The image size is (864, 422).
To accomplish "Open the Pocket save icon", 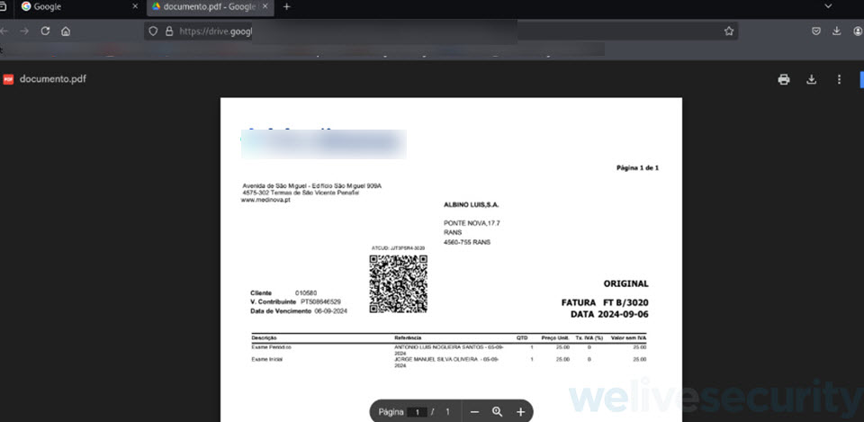I will 816,31.
